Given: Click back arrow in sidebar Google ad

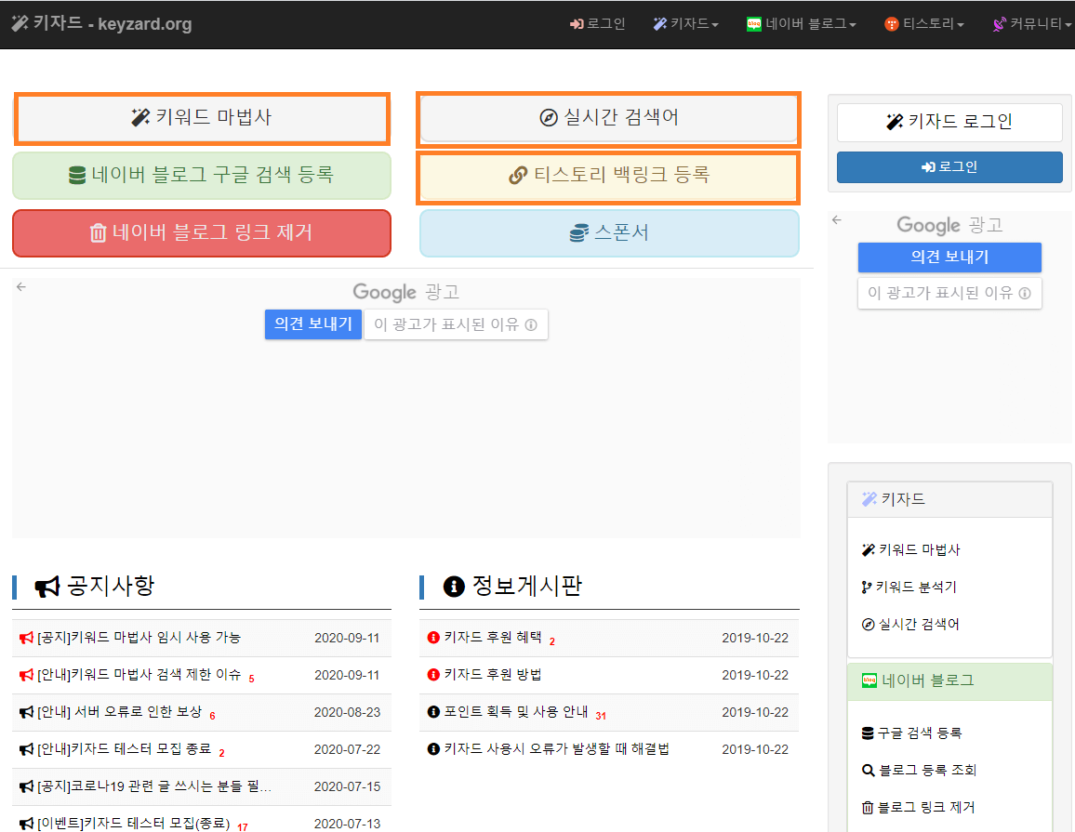Looking at the screenshot, I should click(836, 220).
